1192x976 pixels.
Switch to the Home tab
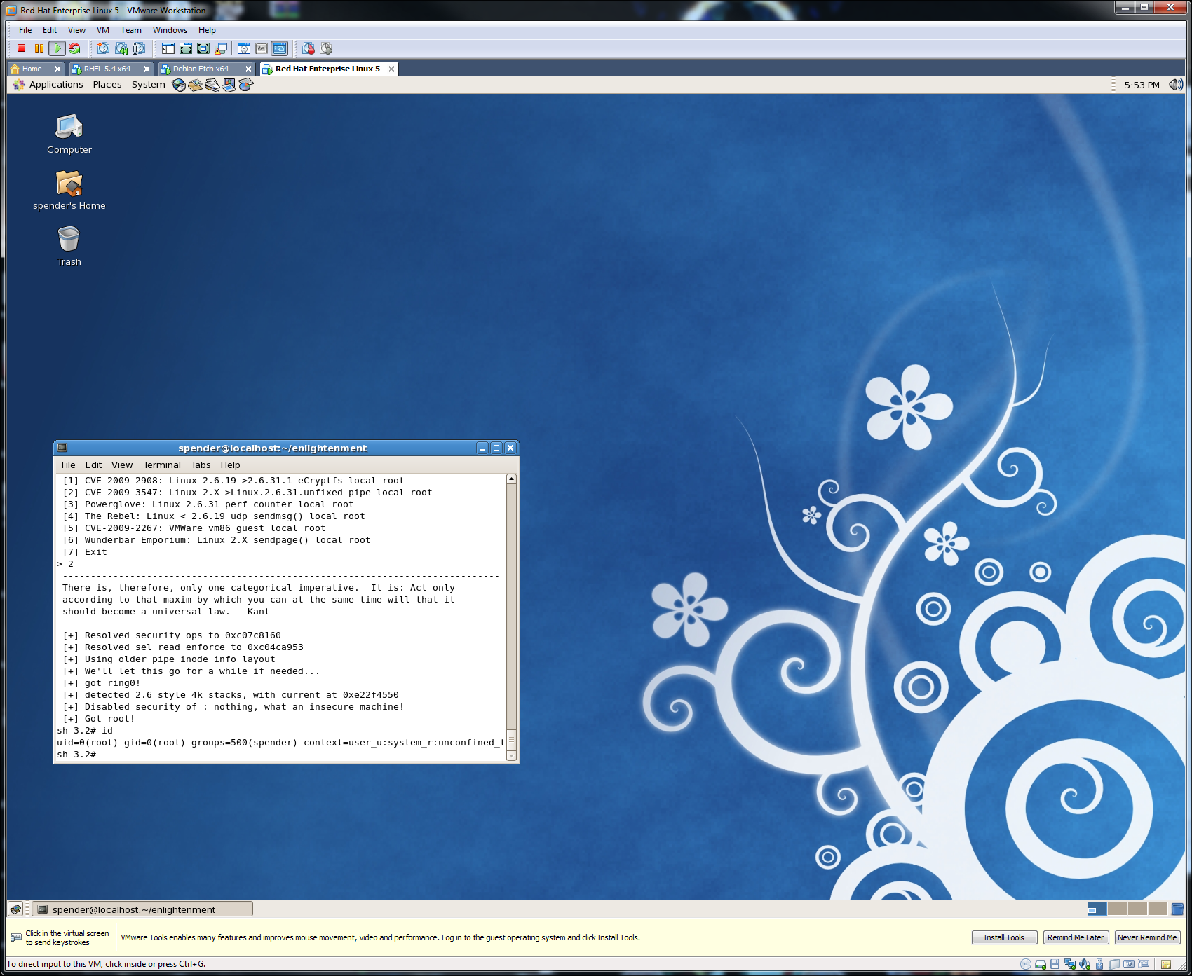click(31, 69)
